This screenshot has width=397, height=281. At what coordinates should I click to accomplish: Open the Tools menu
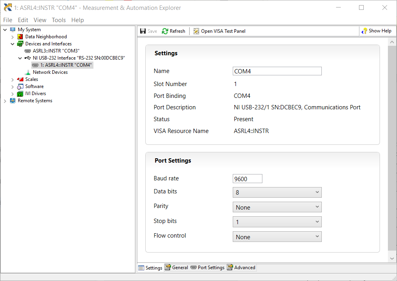pyautogui.click(x=59, y=20)
